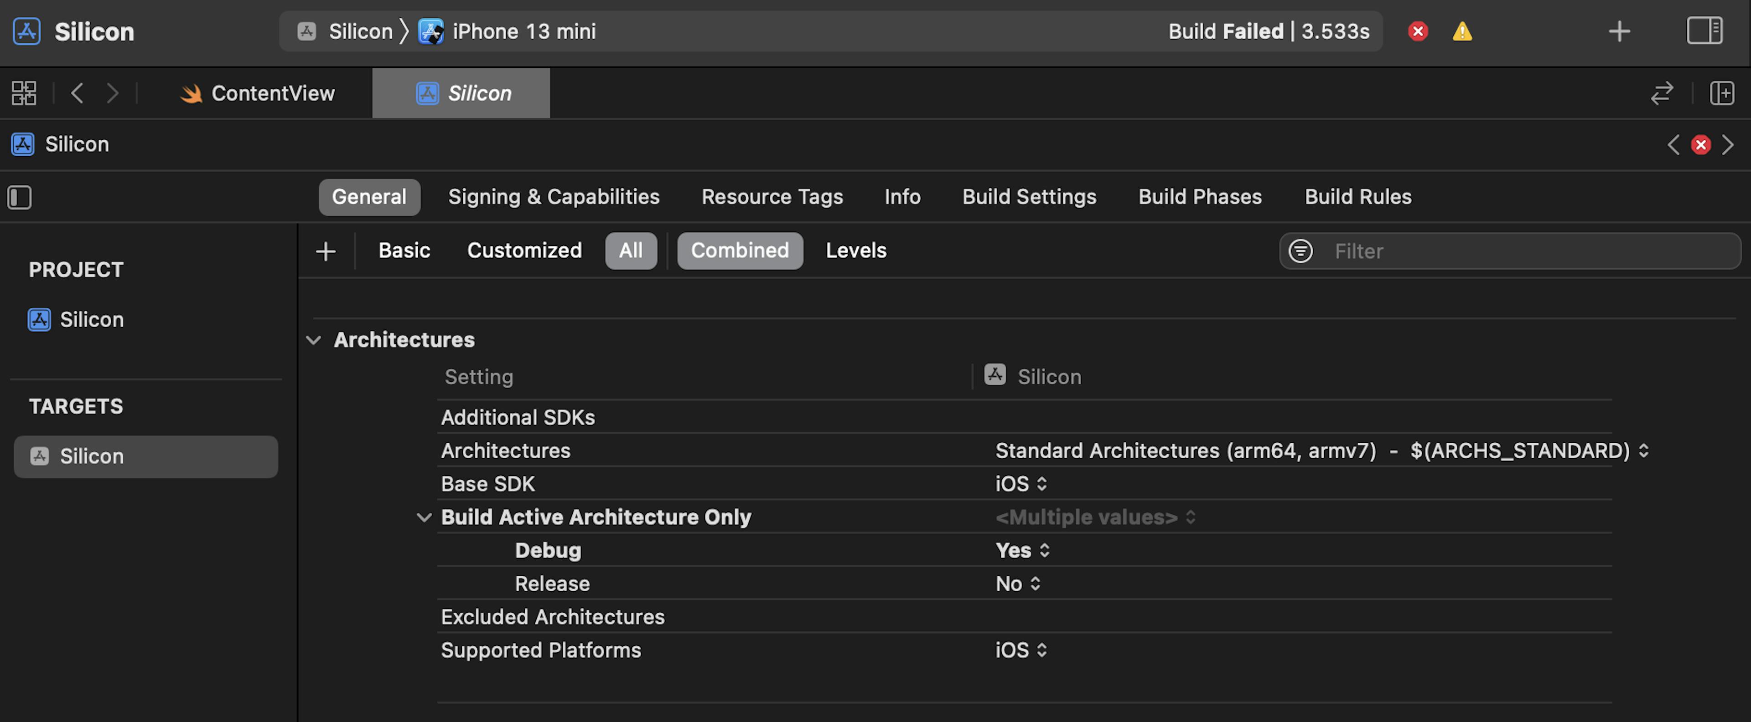Go back with the left chevron
Image resolution: width=1751 pixels, height=722 pixels.
[78, 93]
